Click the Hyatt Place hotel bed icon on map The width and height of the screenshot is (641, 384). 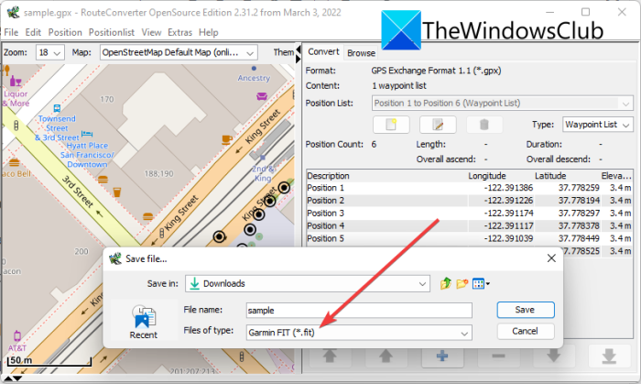click(87, 133)
